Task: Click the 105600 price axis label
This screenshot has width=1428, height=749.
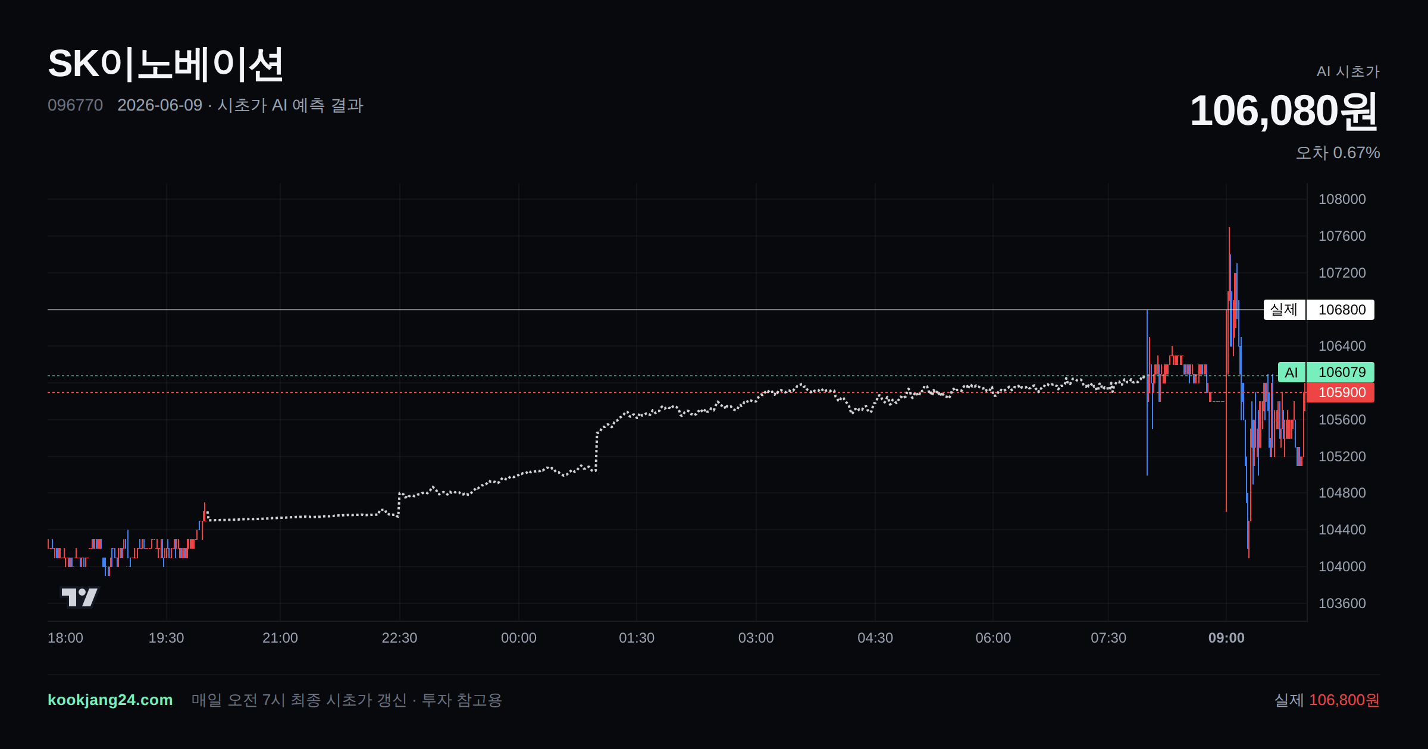Action: click(1342, 420)
